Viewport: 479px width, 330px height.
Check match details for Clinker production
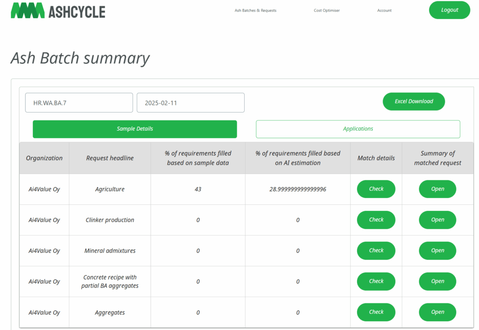(376, 220)
